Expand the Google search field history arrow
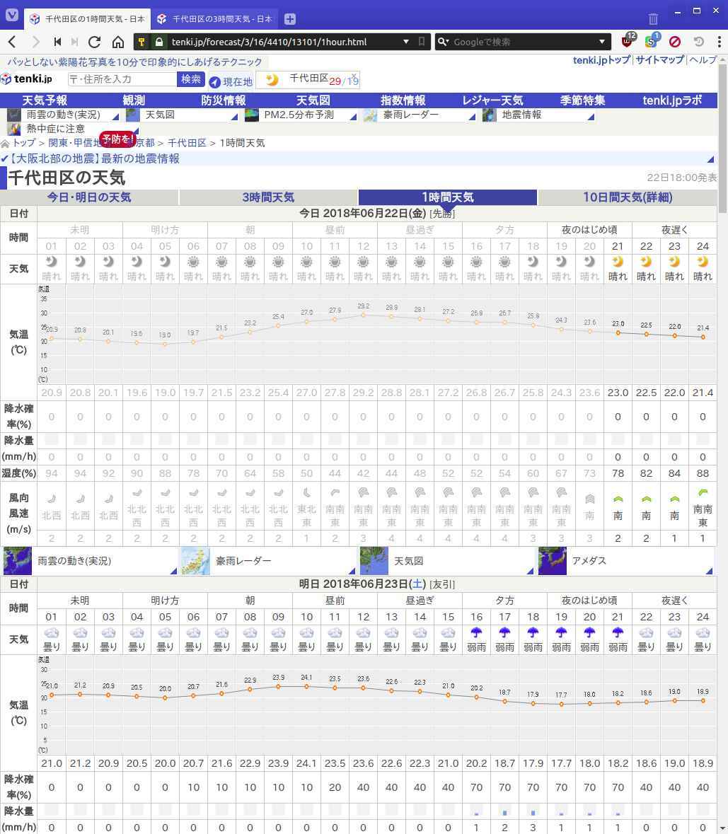728x834 pixels. pos(601,42)
